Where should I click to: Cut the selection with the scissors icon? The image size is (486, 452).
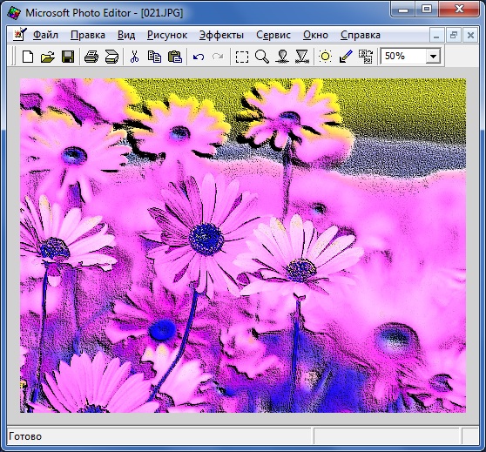(134, 57)
